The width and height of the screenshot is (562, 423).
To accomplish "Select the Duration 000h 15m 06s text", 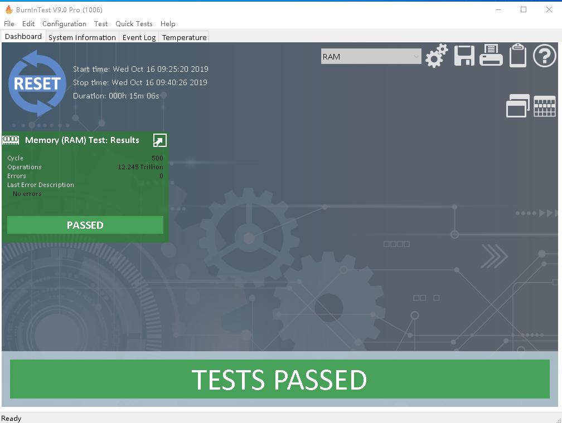I will click(116, 96).
